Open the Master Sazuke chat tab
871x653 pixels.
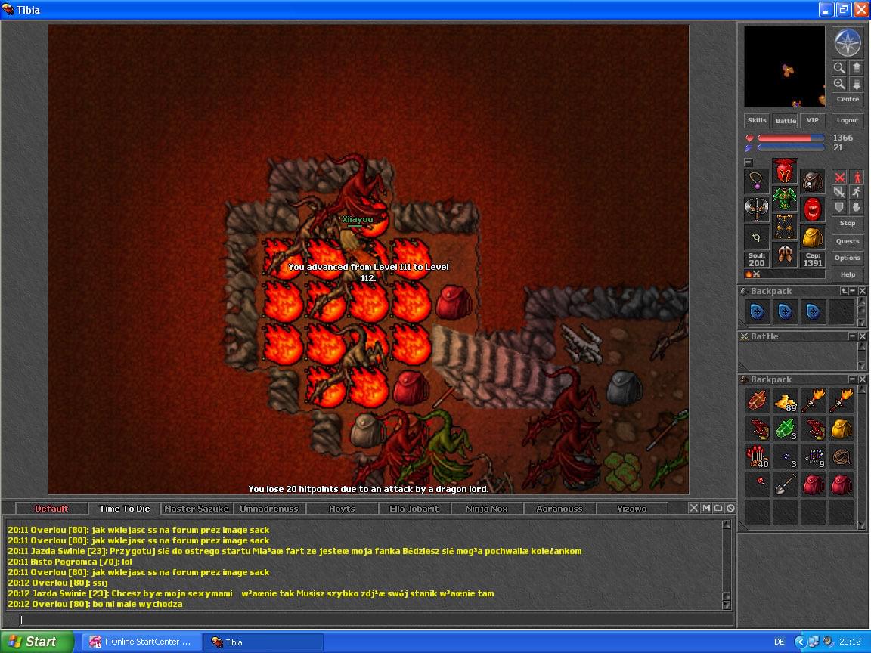point(197,509)
